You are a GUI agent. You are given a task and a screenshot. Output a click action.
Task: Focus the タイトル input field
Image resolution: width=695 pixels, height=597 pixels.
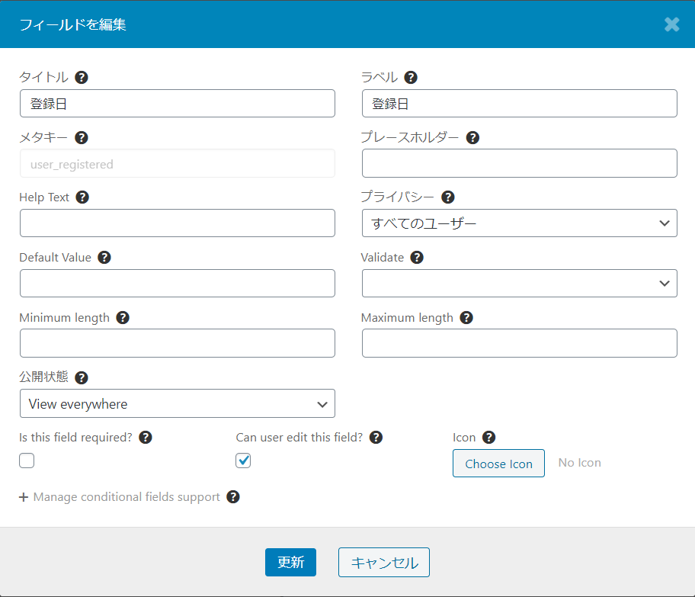pos(178,104)
